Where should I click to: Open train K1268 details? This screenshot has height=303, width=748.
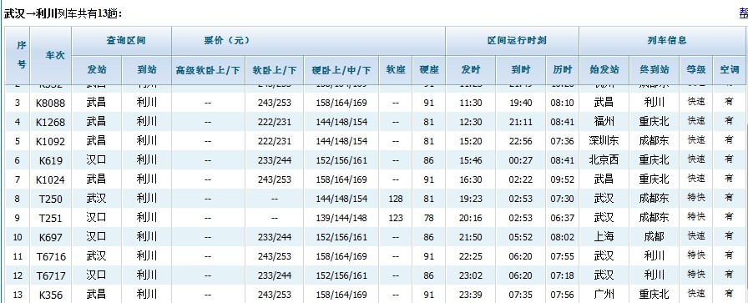(x=51, y=122)
